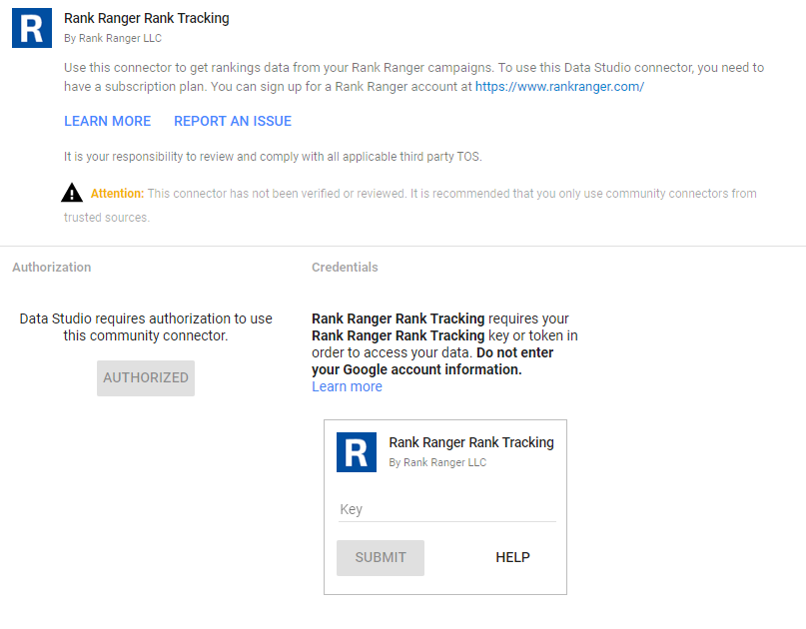Click the 'Credentials' section heading
This screenshot has width=806, height=629.
pyautogui.click(x=345, y=268)
